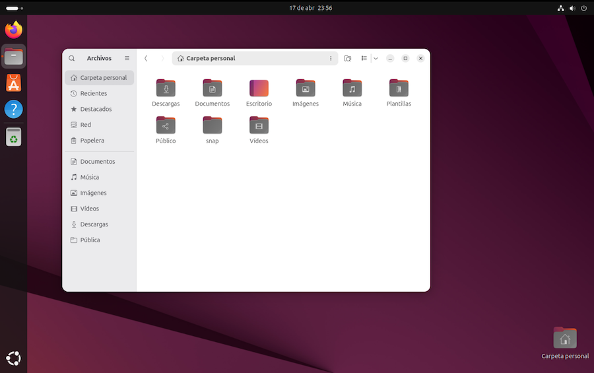Viewport: 594px width, 373px height.
Task: Click the Descargas folder icon
Action: 166,88
